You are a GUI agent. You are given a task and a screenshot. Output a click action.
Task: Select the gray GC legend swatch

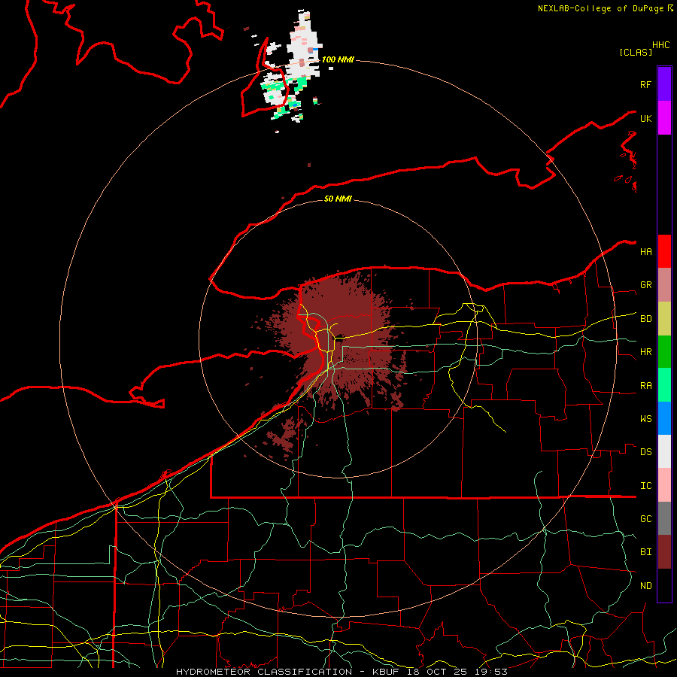pyautogui.click(x=664, y=518)
